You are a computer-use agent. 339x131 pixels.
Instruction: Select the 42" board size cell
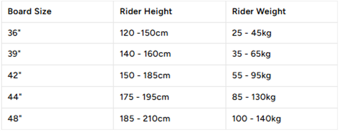(x=15, y=76)
